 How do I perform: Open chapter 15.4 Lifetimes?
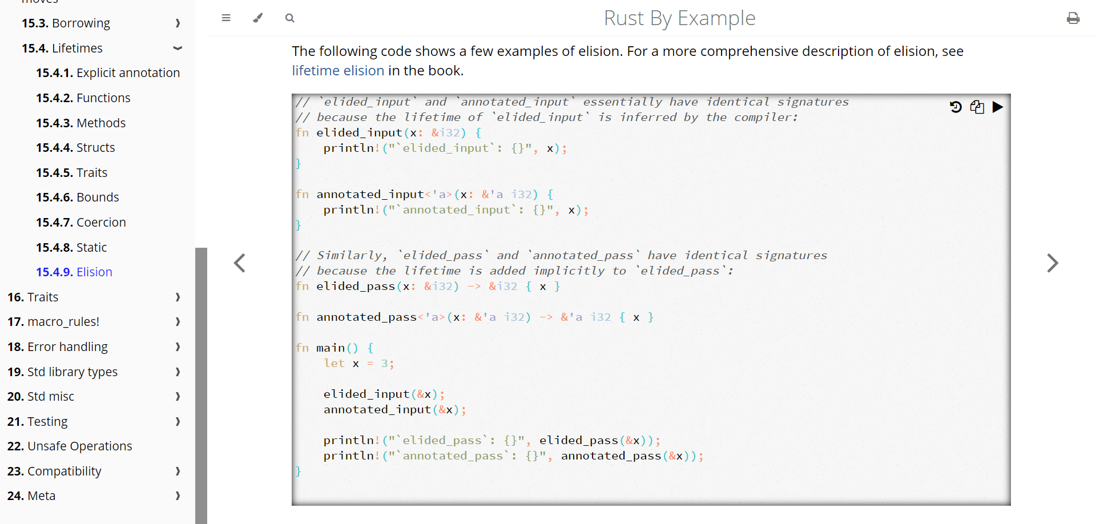[x=62, y=48]
